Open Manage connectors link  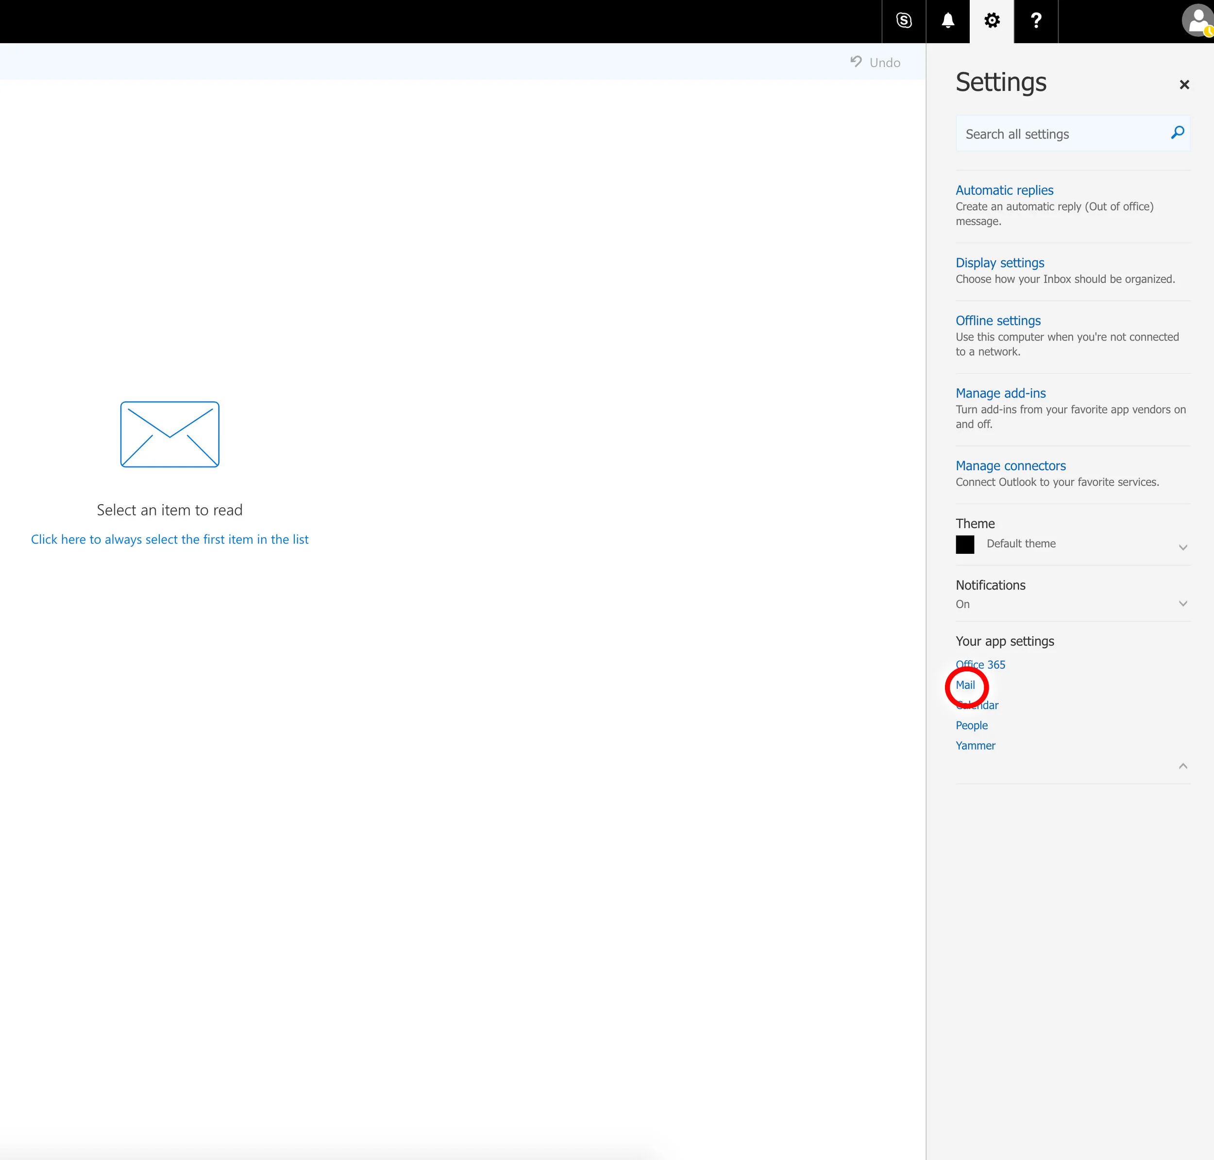click(x=1010, y=466)
